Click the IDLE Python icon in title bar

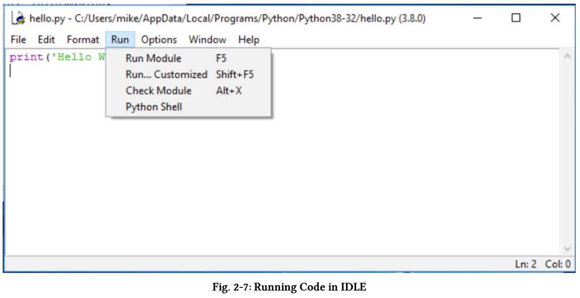[x=19, y=19]
